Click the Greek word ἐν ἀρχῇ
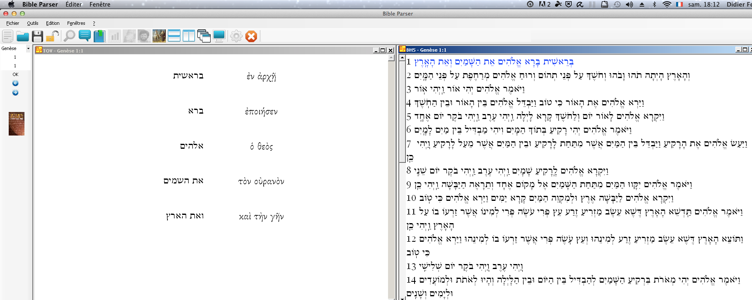 tap(261, 76)
